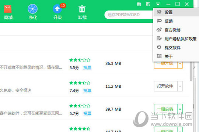This screenshot has height=132, width=199.
Task: Click the 关于 four-squares icon
Action: [x=159, y=56]
